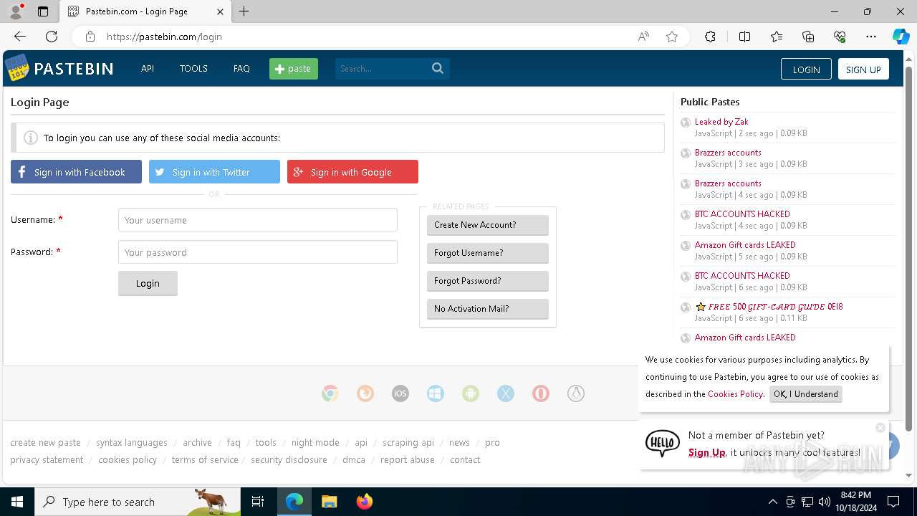Click the Pastebin logo icon
Viewport: 917px width, 516px height.
17,68
